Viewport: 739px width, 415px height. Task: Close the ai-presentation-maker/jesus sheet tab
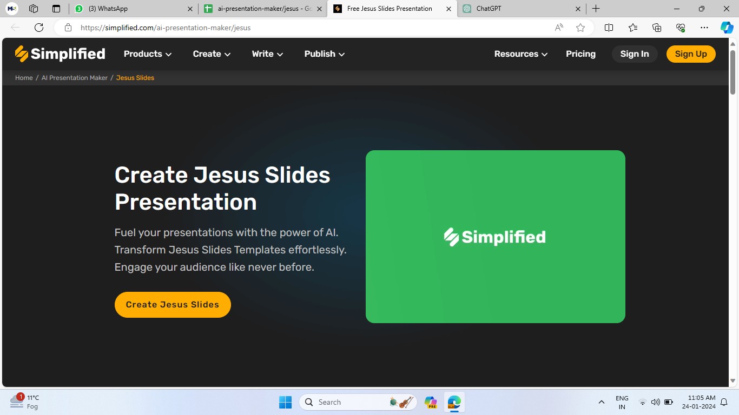[x=319, y=9]
